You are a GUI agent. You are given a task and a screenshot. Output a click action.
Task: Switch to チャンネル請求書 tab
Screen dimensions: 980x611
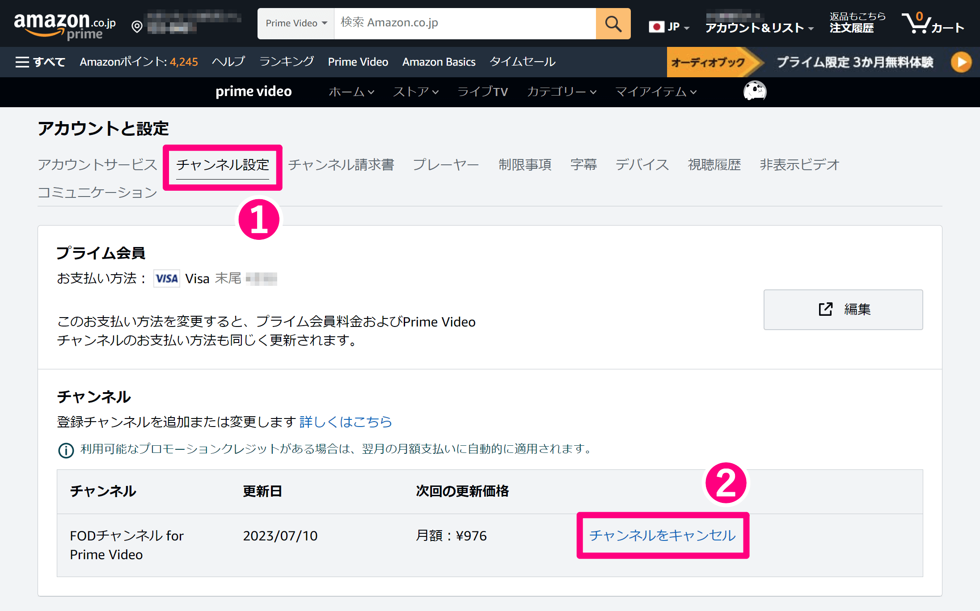[341, 164]
